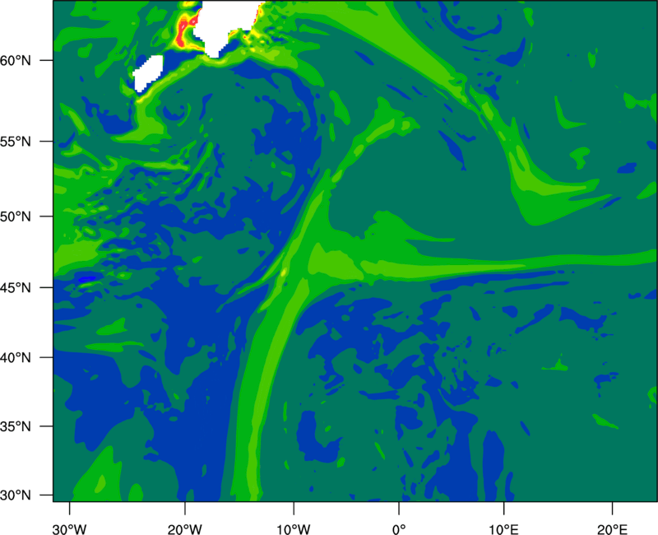Click the 30°W longitude label
The image size is (658, 535).
(70, 529)
